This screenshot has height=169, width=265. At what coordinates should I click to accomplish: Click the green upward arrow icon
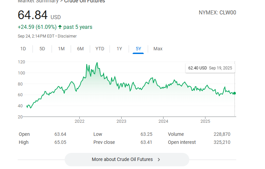click(x=60, y=27)
